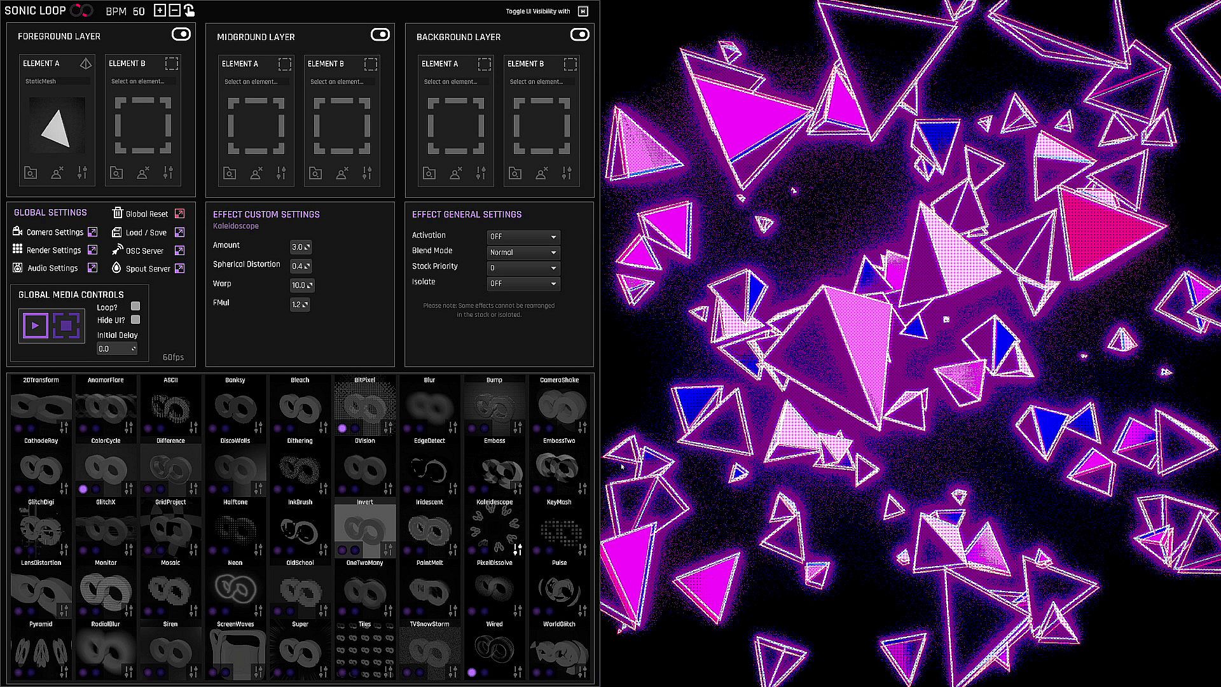This screenshot has height=687, width=1221.
Task: Open Foreground Element A browse icon
Action: 31,173
